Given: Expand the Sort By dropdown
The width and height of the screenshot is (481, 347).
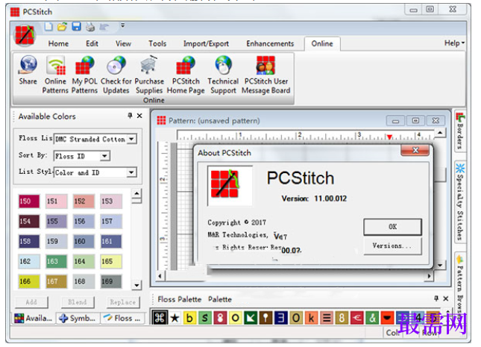Looking at the screenshot, I should coord(104,156).
